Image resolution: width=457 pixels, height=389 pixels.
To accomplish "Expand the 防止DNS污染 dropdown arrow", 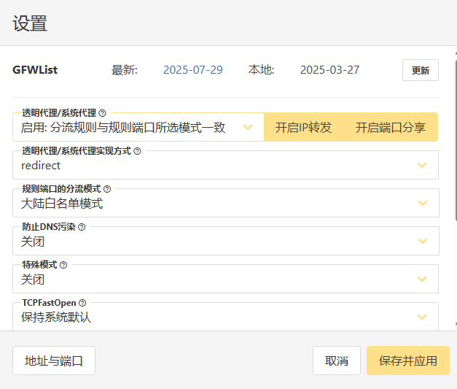I will point(421,242).
